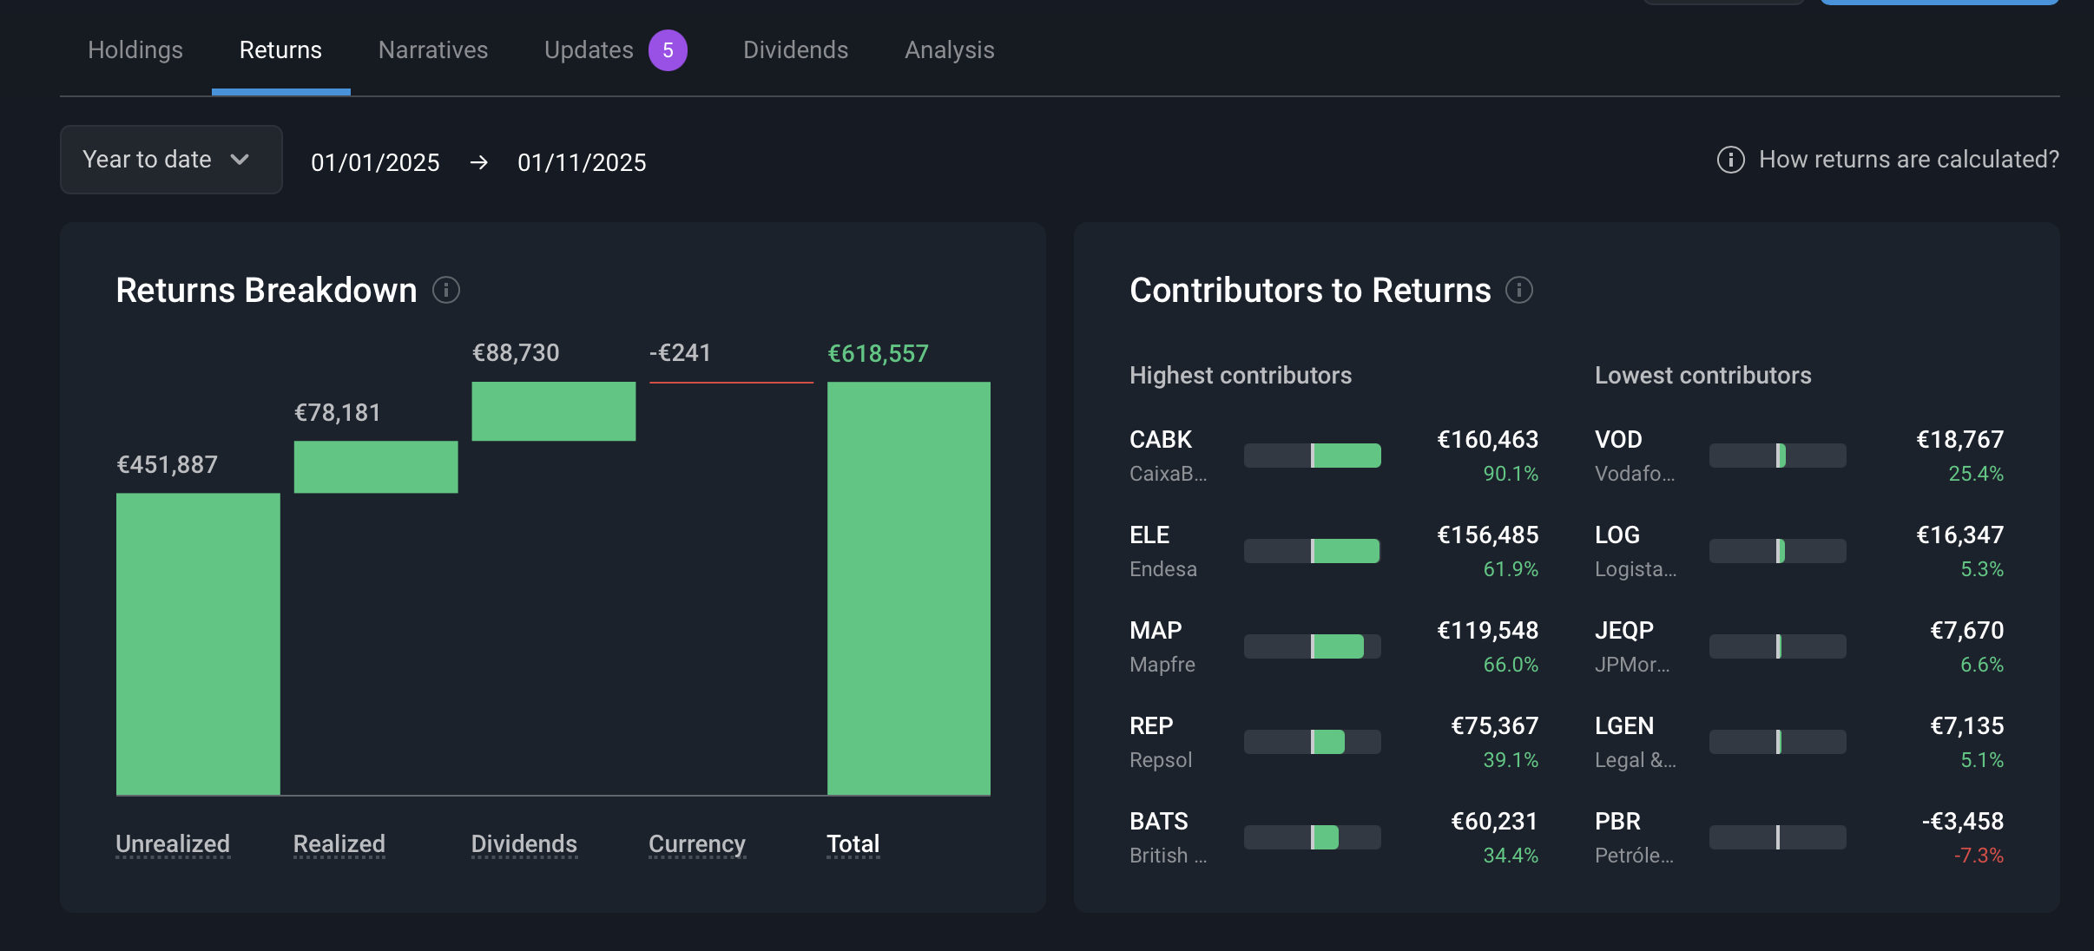Click the Currency axis label

tap(696, 843)
